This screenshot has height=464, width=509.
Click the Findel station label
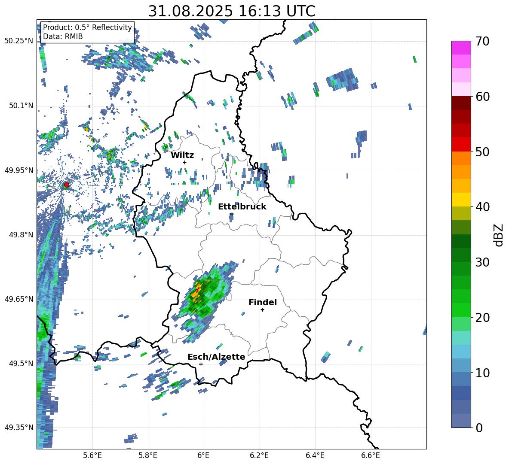point(263,302)
